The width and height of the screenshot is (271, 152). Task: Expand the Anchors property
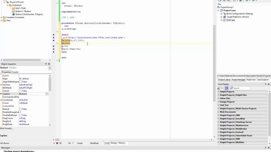click(x=1, y=85)
